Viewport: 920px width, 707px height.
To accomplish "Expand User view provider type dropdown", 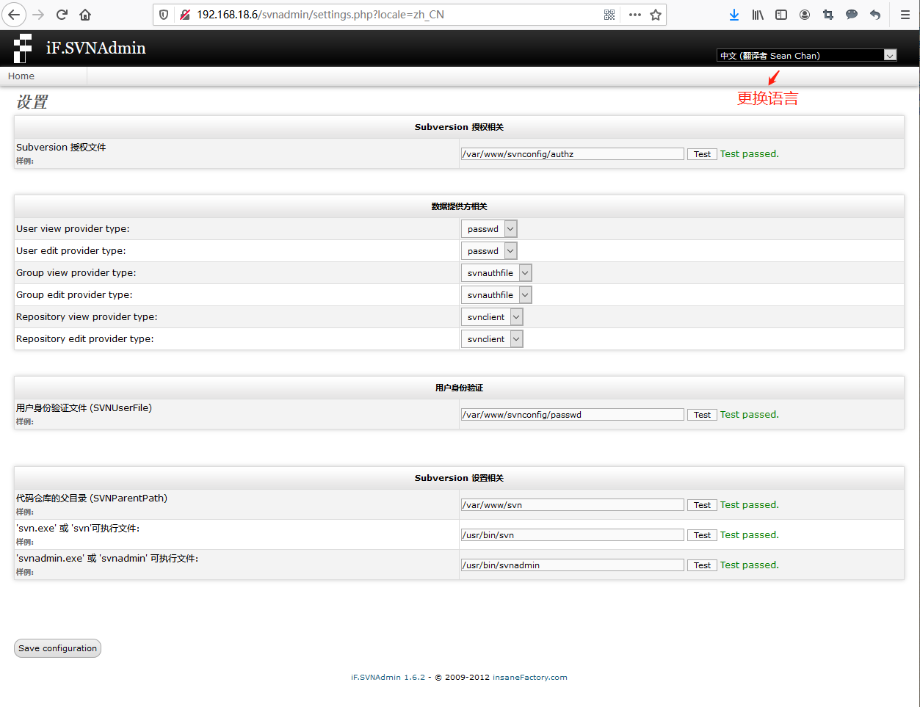I will coord(489,229).
